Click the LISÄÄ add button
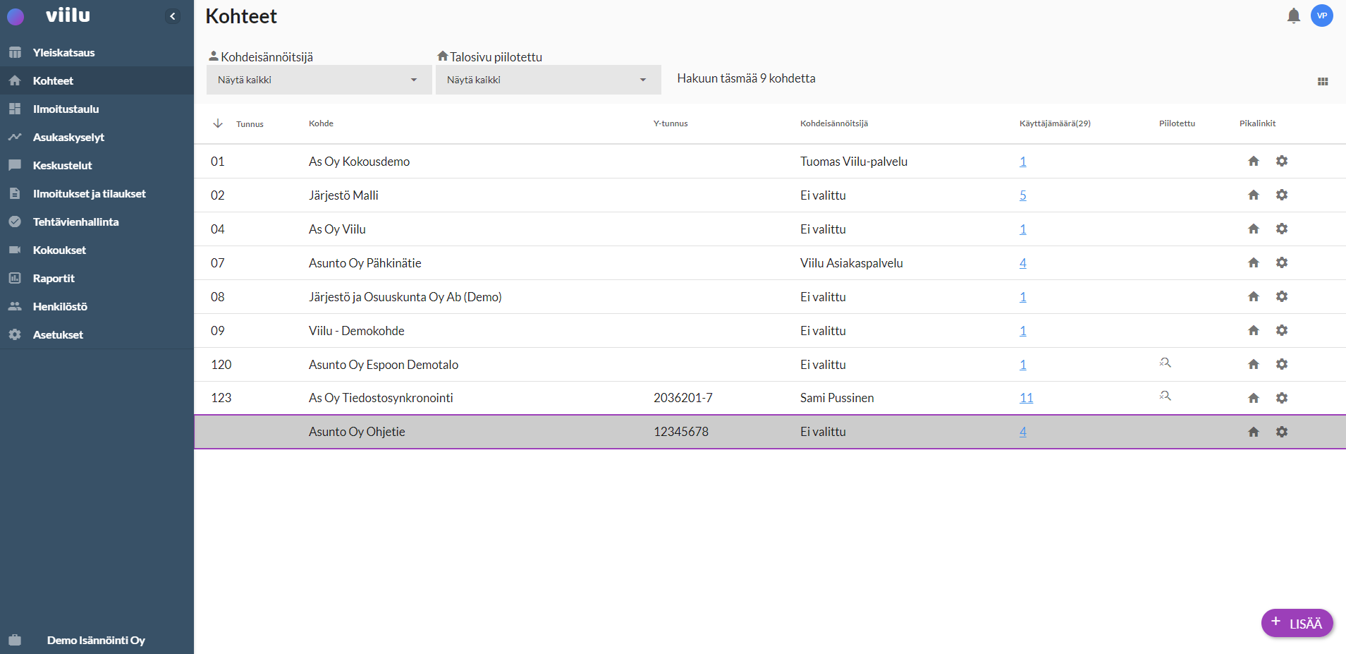The width and height of the screenshot is (1346, 654). [1297, 623]
